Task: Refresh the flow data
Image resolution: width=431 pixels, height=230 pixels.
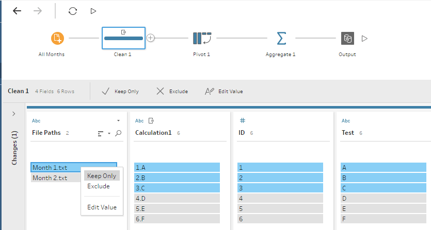Action: tap(73, 11)
